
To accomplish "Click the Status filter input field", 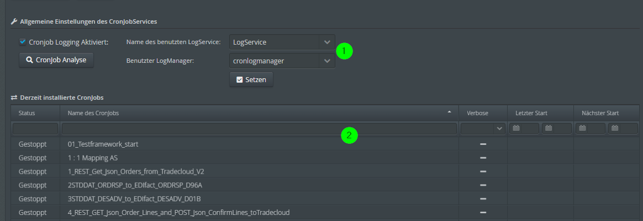I will [x=35, y=128].
